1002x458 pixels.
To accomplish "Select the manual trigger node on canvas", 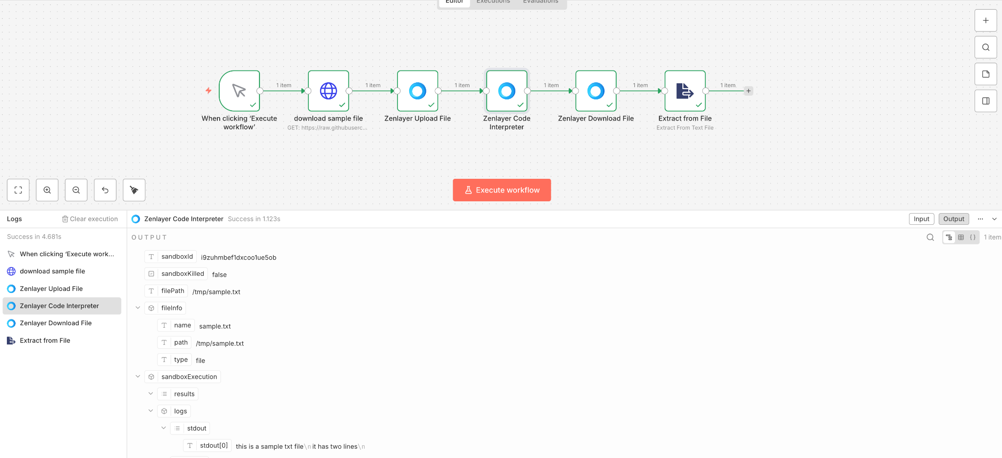I will (x=239, y=91).
